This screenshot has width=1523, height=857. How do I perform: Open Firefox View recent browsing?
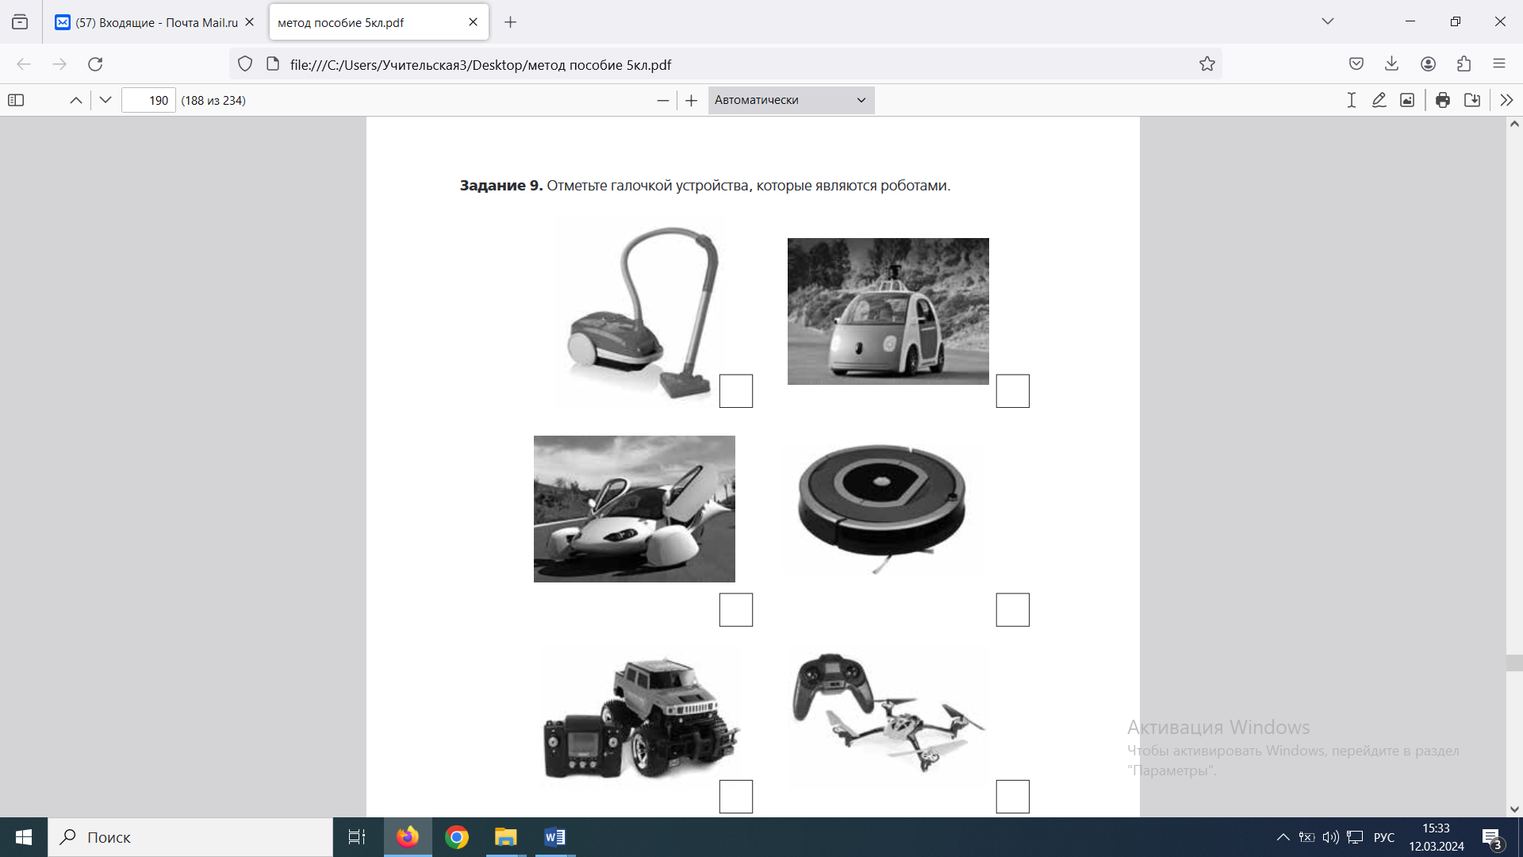(20, 22)
